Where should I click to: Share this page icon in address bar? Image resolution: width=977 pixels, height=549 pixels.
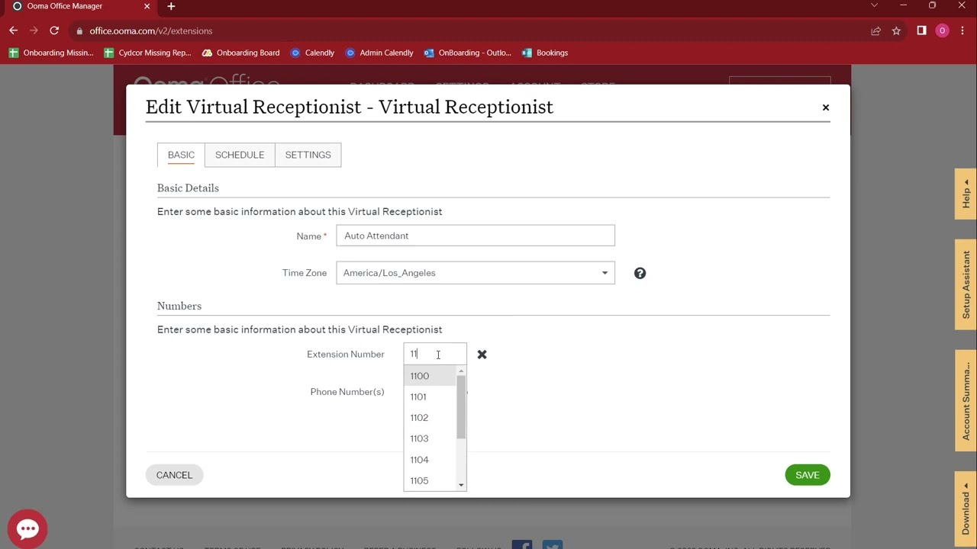pos(875,30)
